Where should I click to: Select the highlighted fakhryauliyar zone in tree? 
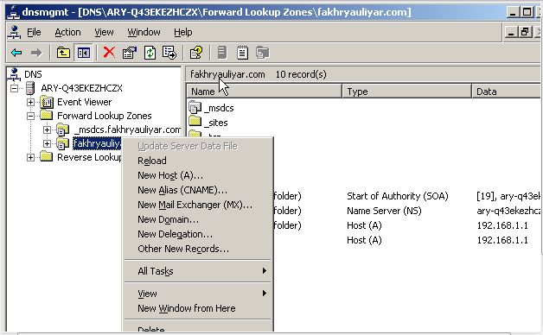tap(97, 143)
